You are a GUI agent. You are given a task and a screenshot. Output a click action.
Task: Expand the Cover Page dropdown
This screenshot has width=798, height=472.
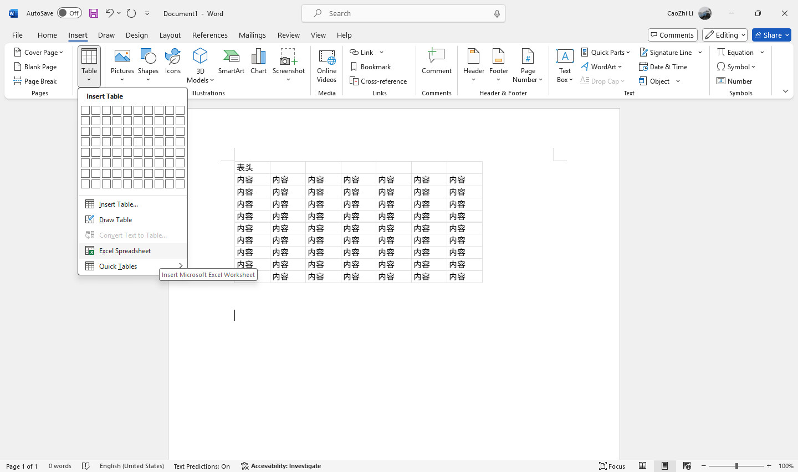tap(39, 52)
